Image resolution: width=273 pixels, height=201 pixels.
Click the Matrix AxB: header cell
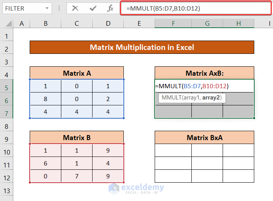point(204,73)
